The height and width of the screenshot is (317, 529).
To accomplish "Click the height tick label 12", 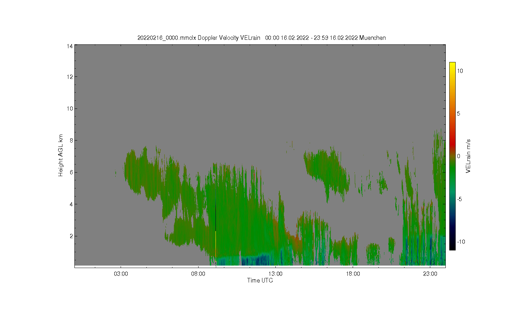I will [x=70, y=77].
